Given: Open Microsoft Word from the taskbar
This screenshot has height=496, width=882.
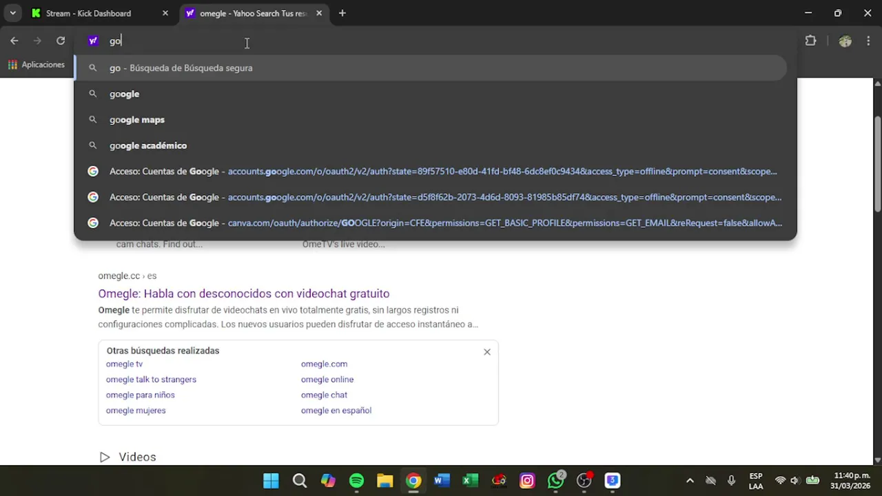Looking at the screenshot, I should (x=442, y=481).
